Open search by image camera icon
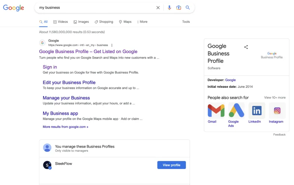Image resolution: width=294 pixels, height=185 pixels. [x=178, y=8]
